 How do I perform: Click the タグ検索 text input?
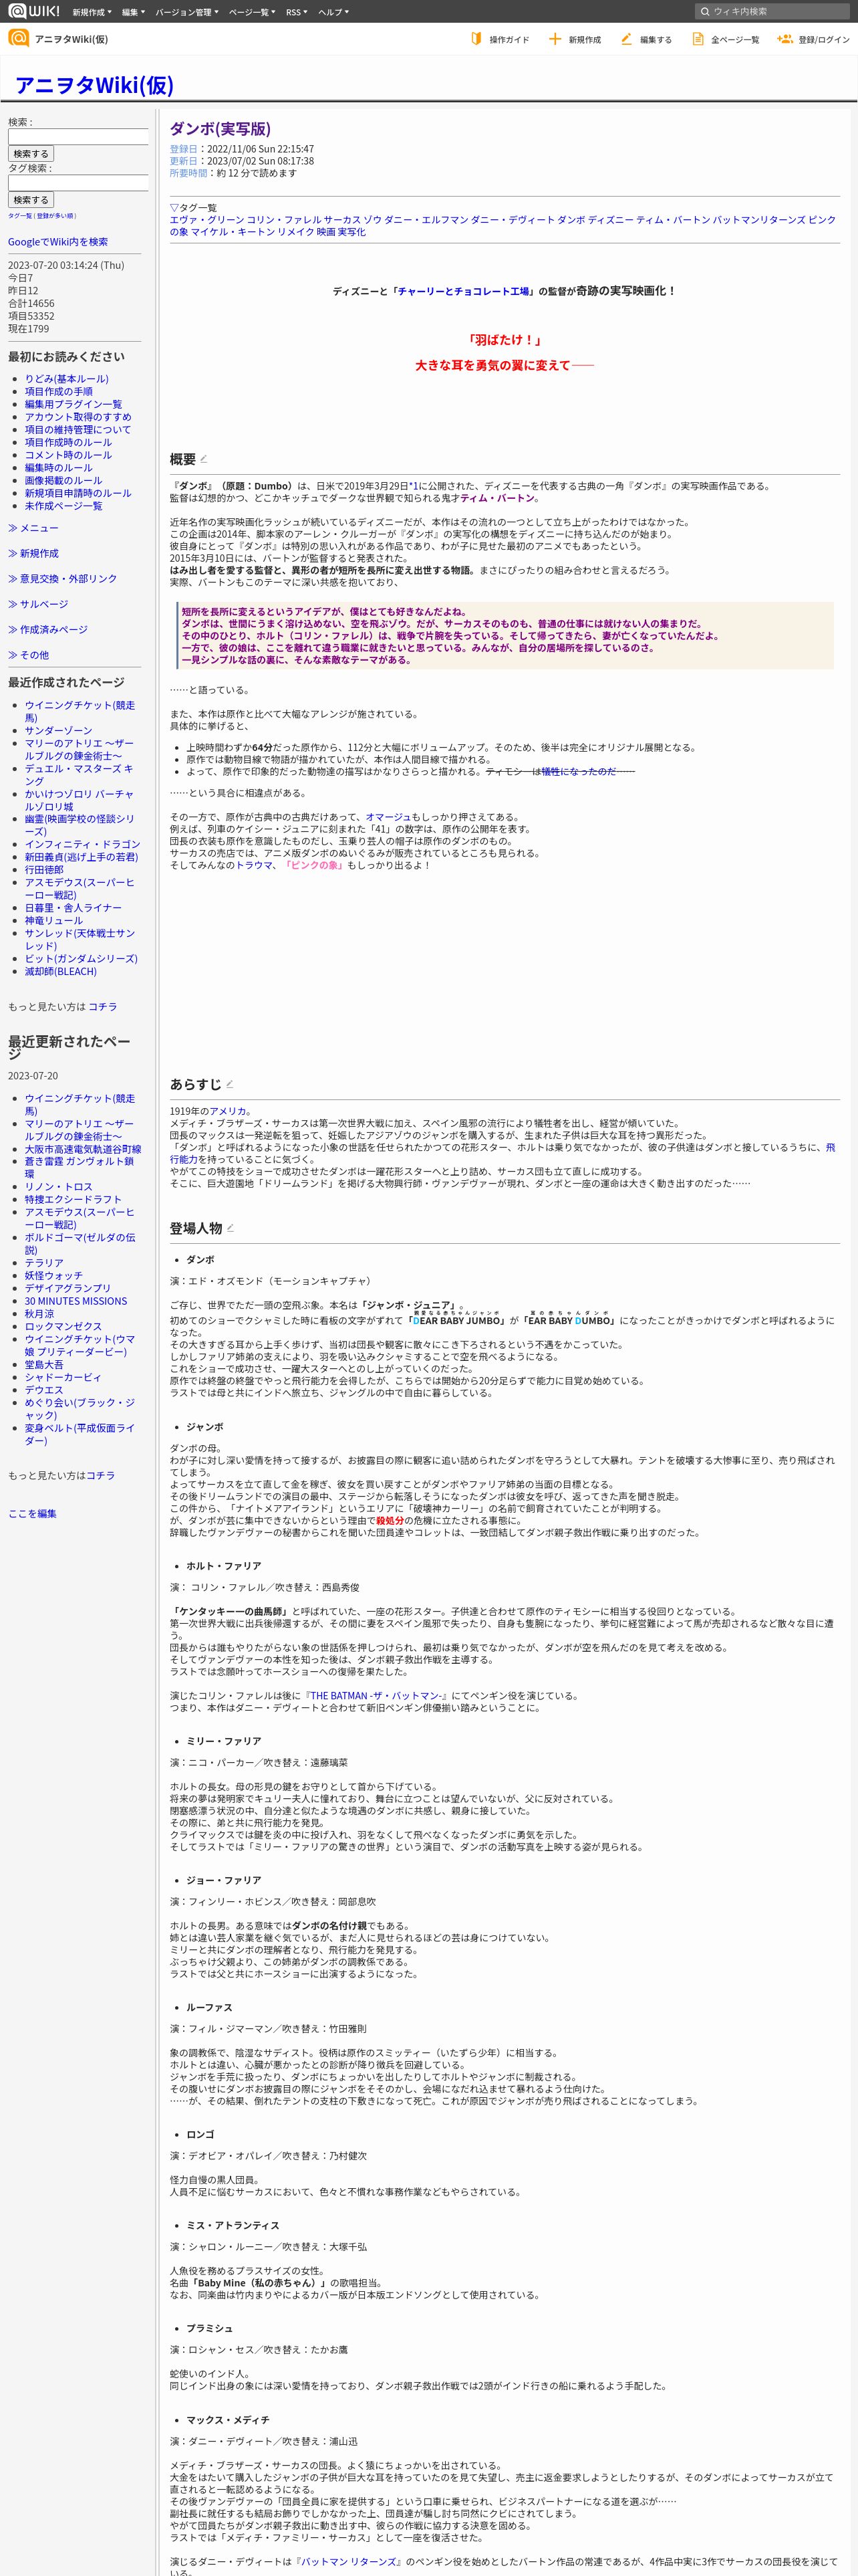(x=79, y=183)
